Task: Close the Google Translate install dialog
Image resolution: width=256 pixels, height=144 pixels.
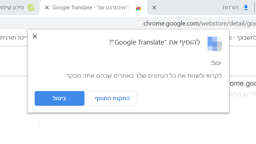Action: 34,36
